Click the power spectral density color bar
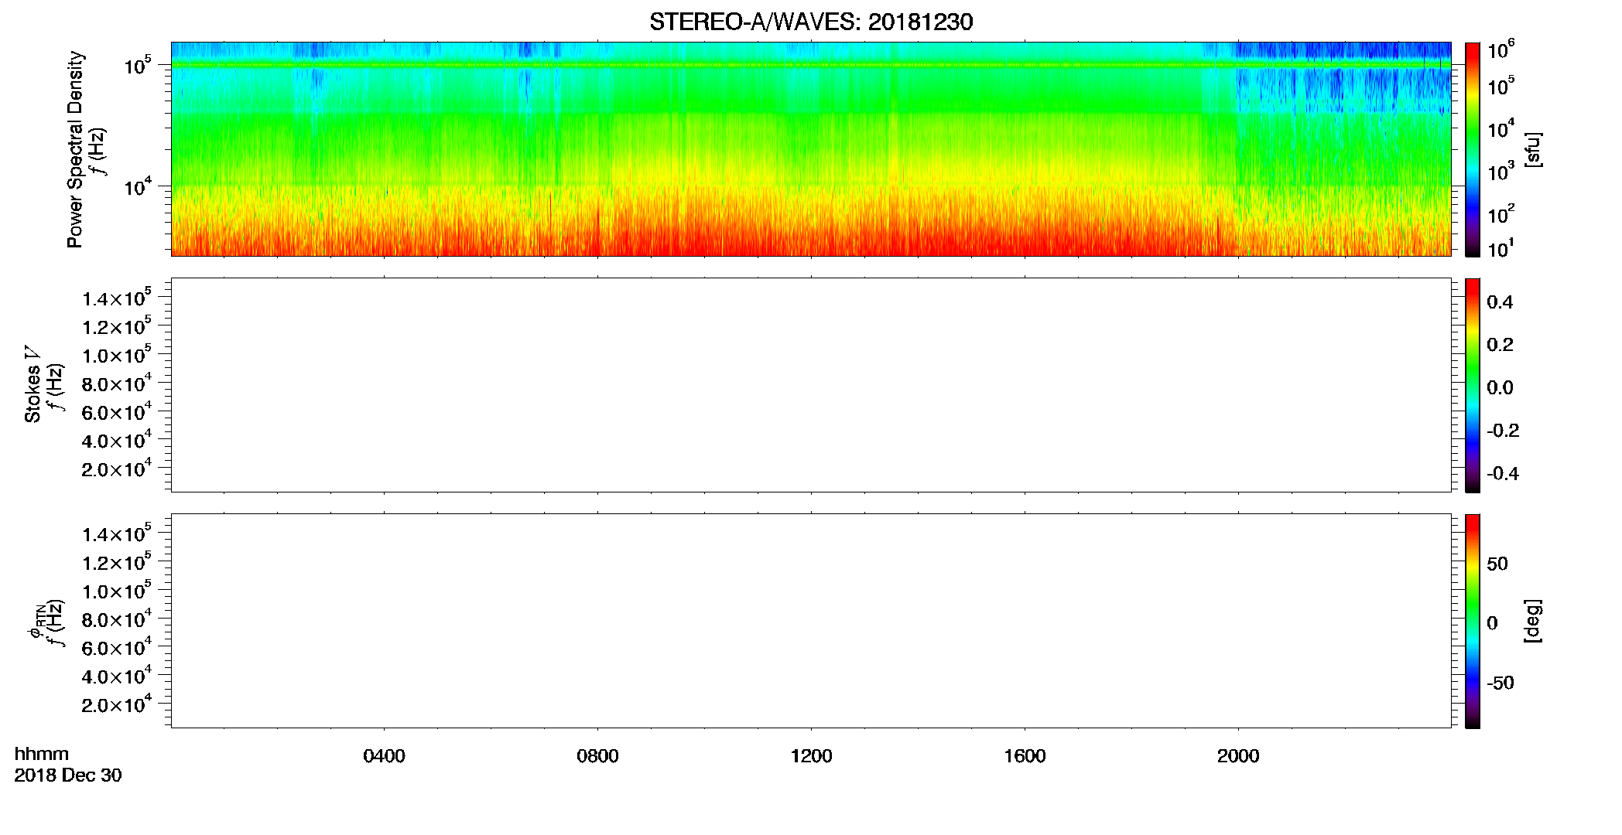1622x835 pixels. (1473, 149)
